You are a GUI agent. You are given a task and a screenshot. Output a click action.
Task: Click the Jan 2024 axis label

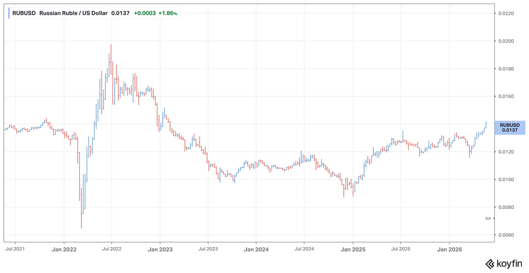tap(256, 249)
